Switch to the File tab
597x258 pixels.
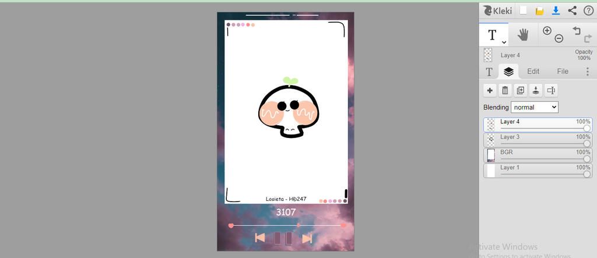[563, 71]
